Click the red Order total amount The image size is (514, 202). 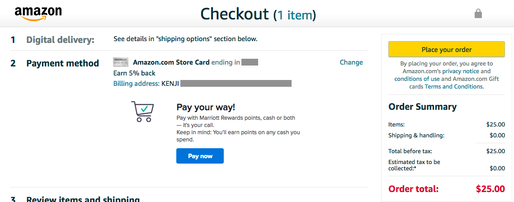490,189
